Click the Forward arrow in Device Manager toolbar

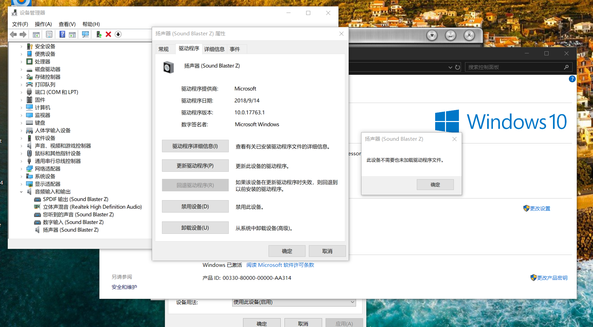pos(23,34)
